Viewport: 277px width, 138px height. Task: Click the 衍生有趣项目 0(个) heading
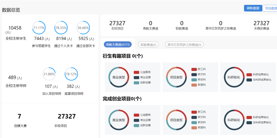tap(123, 56)
